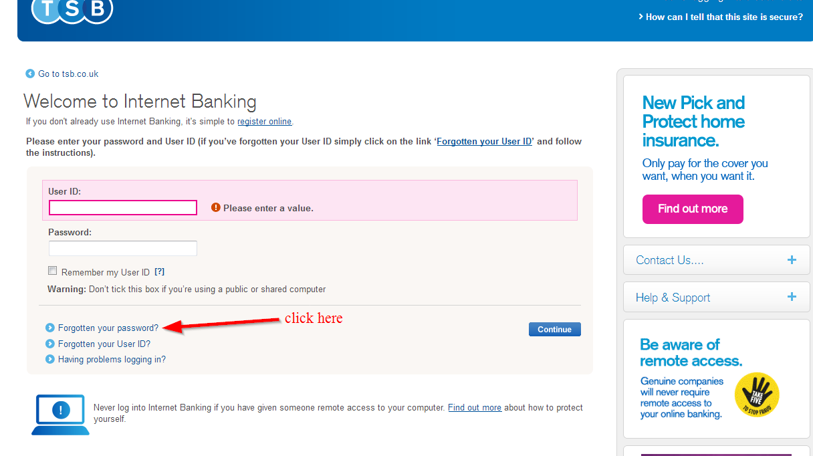Click the Take Five stop fraud badge

tap(757, 394)
